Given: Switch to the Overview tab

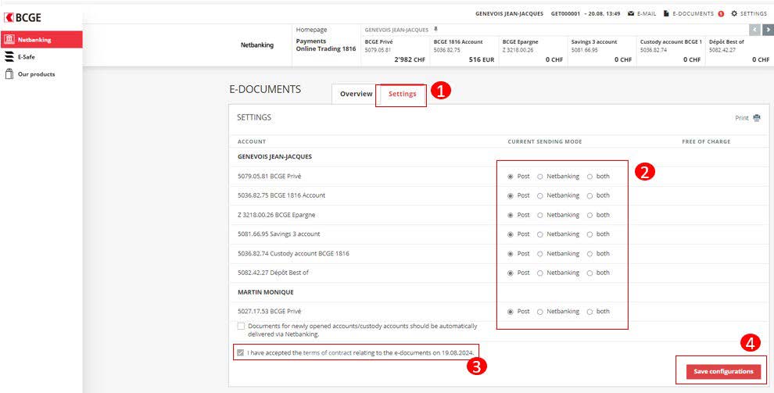Looking at the screenshot, I should coord(356,94).
